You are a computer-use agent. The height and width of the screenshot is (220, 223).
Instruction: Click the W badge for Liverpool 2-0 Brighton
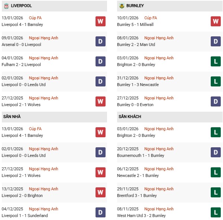[100, 192]
